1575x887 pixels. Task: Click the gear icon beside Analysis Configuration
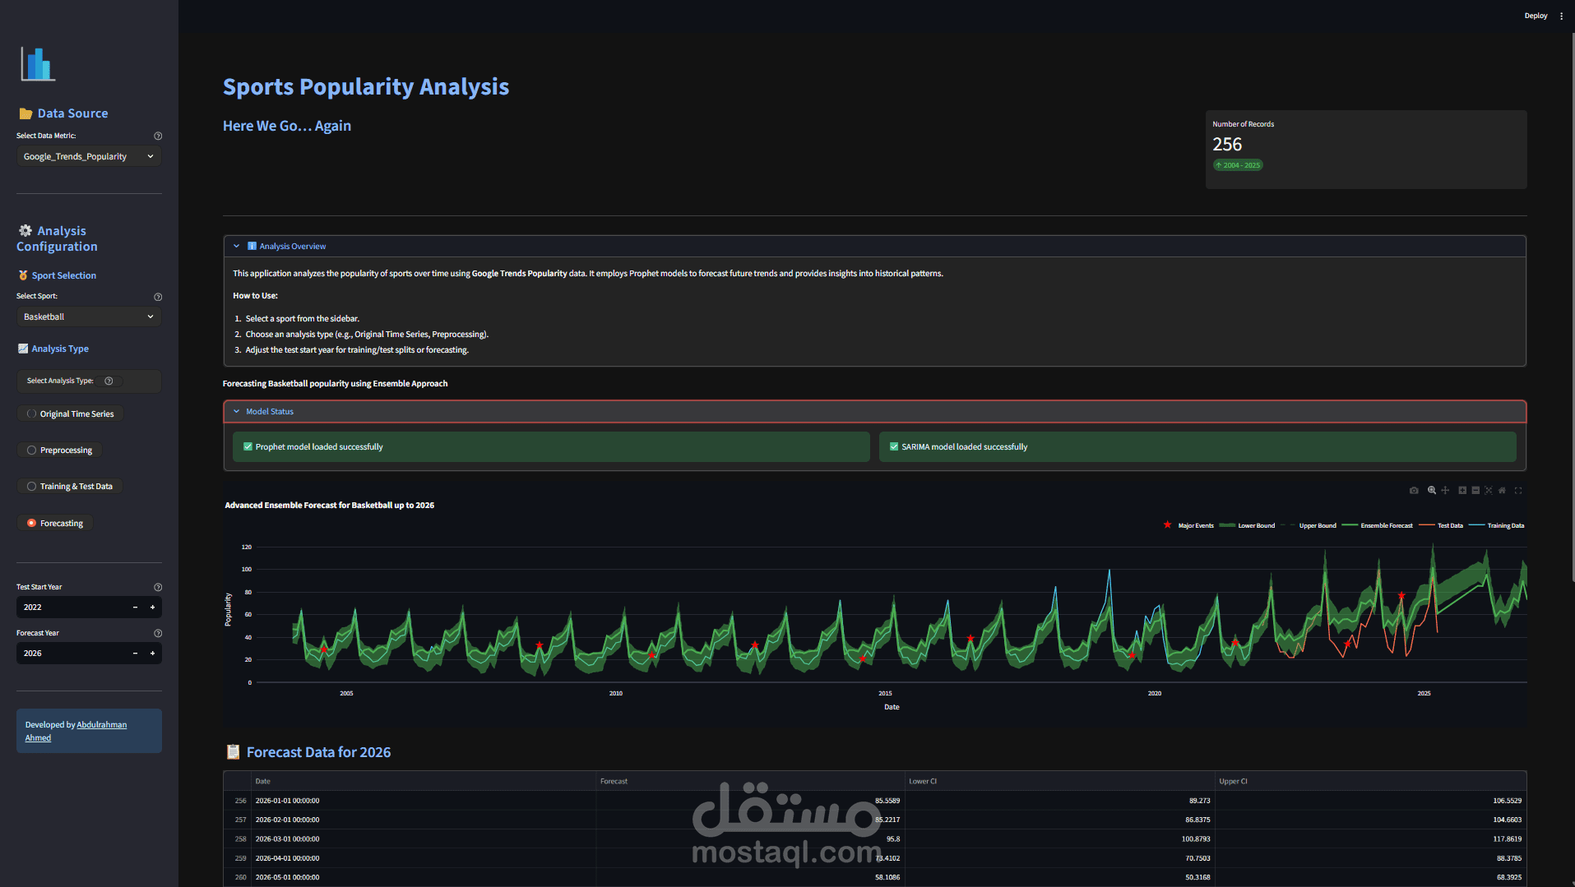(25, 231)
